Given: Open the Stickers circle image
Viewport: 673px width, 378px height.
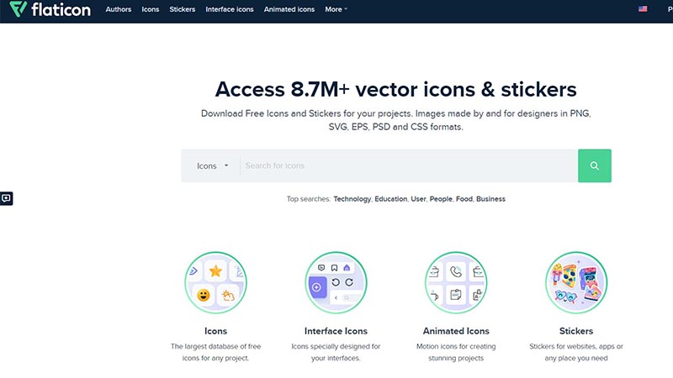Looking at the screenshot, I should [x=576, y=282].
